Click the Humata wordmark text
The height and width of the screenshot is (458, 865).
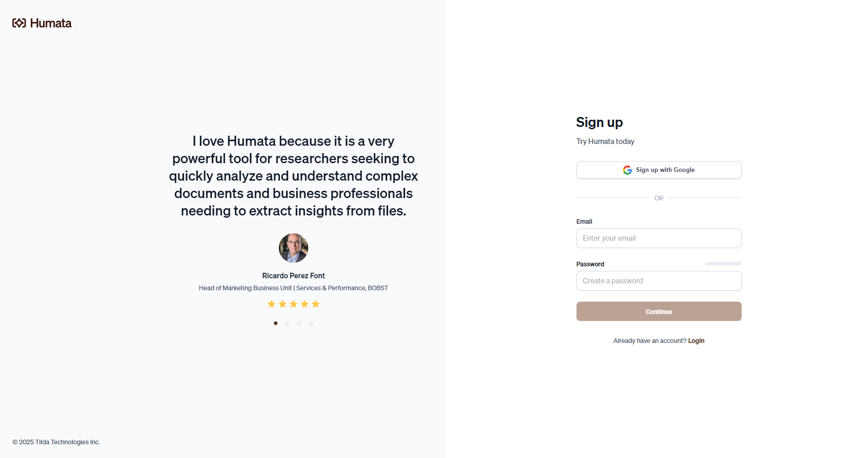pos(51,23)
